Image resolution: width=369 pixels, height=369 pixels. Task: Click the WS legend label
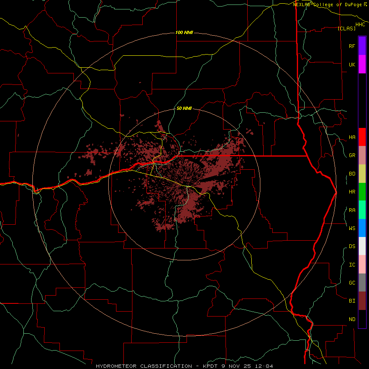[352, 228]
